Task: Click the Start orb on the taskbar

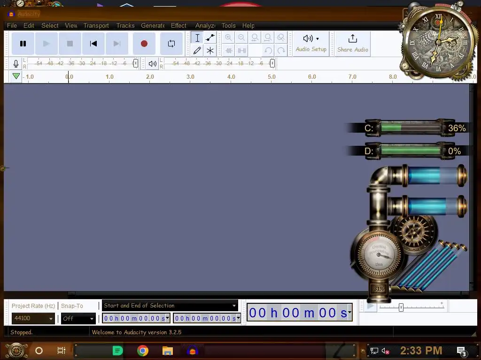Action: 16,351
